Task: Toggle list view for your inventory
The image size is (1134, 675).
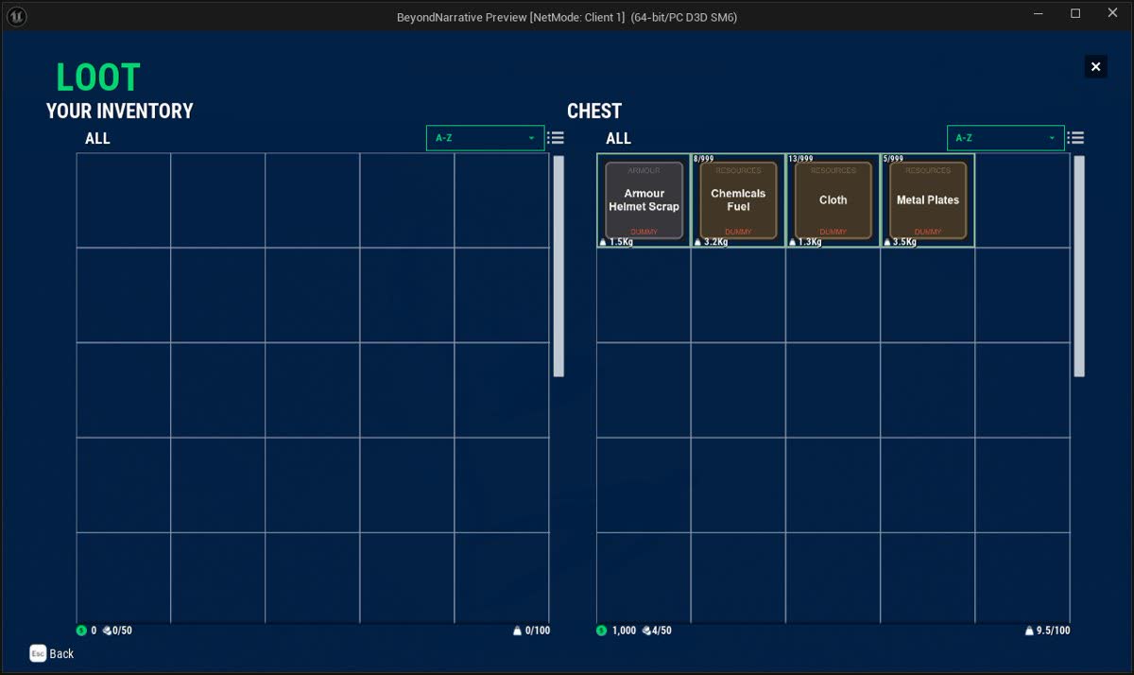Action: tap(557, 138)
